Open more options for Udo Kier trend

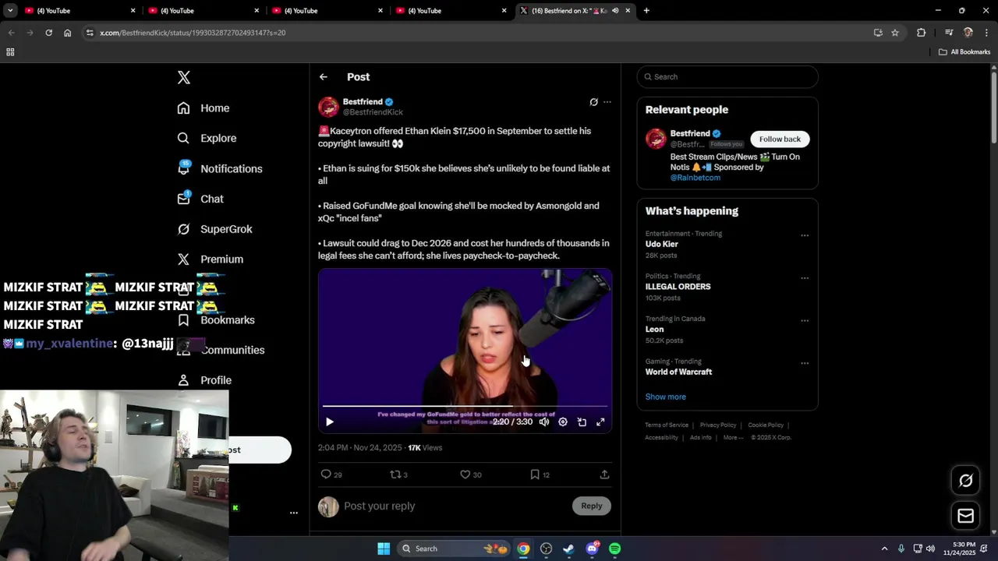tap(805, 235)
